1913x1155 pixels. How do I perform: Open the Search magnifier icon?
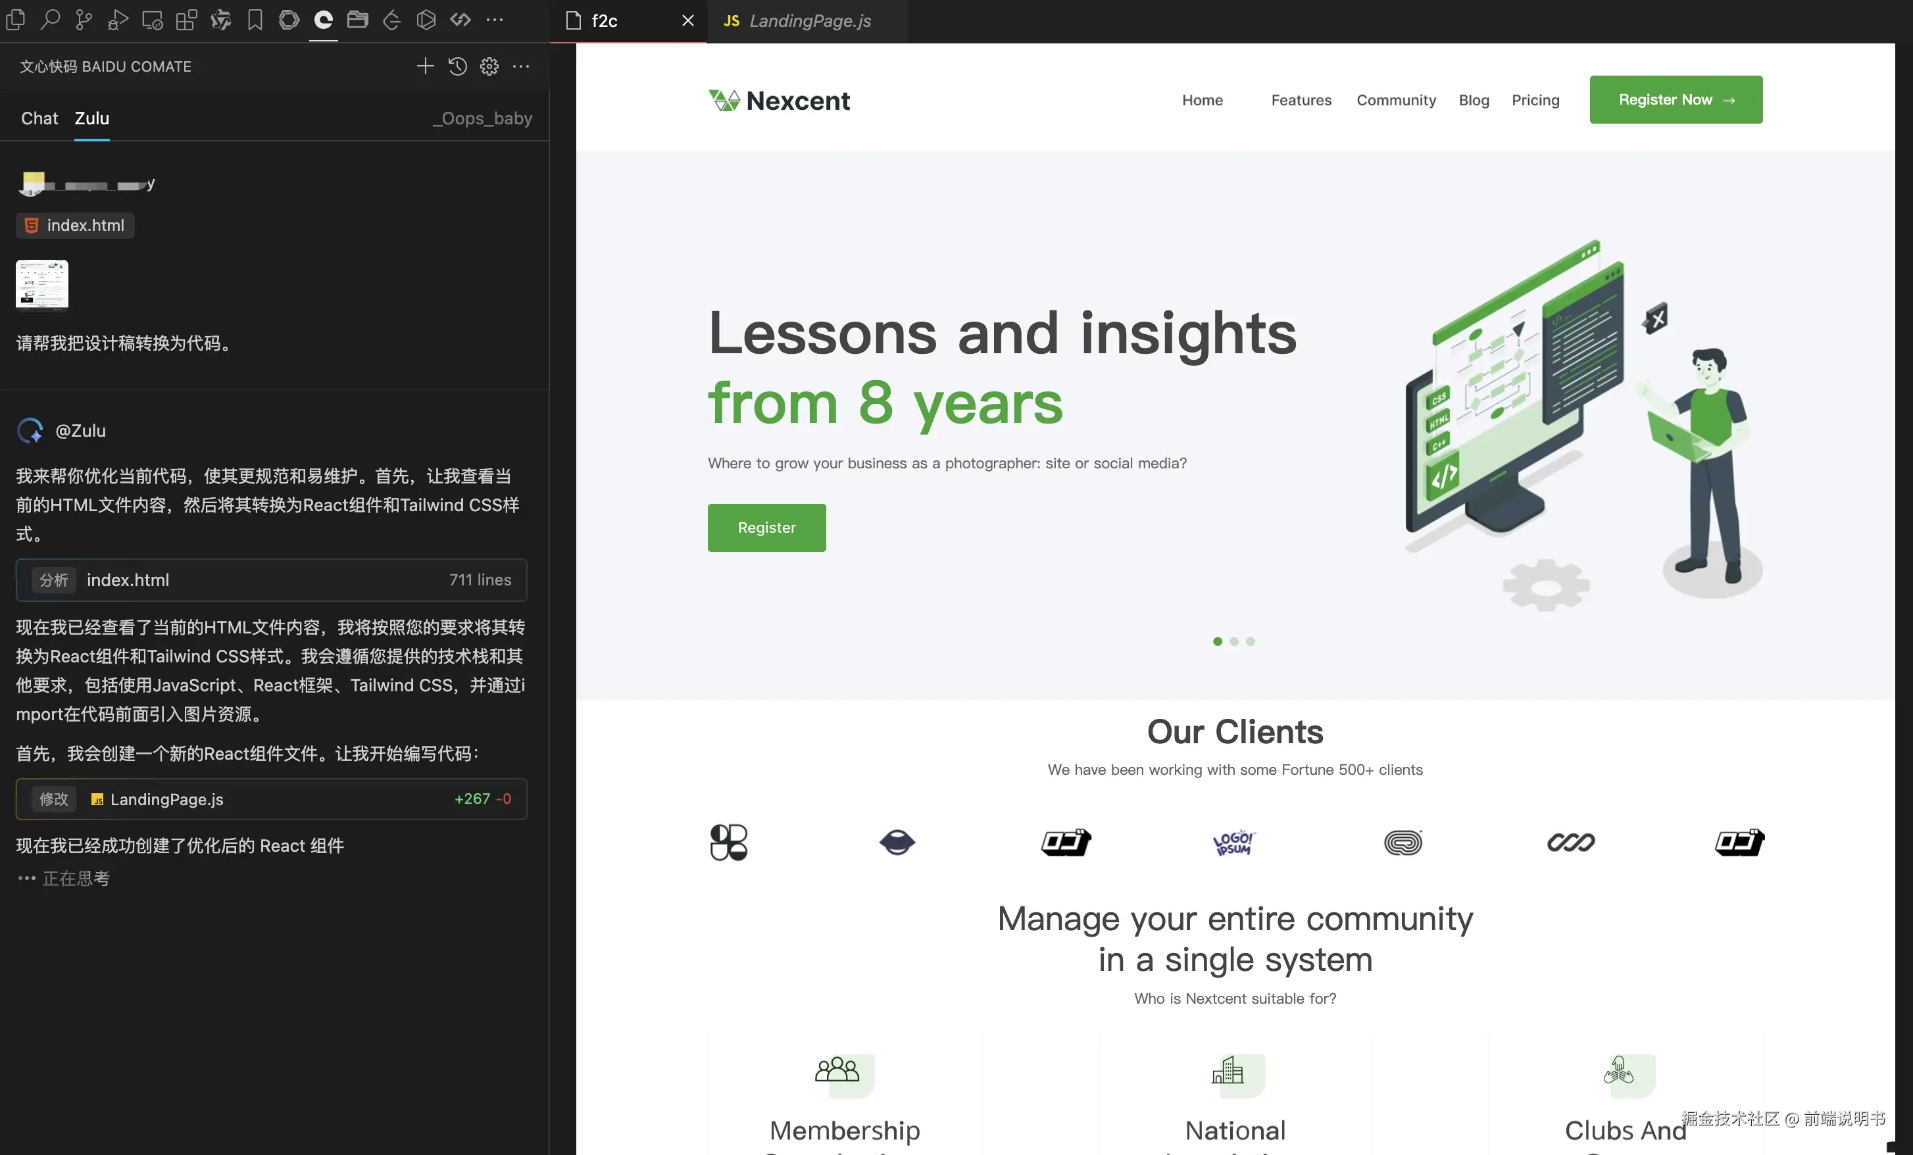point(50,20)
